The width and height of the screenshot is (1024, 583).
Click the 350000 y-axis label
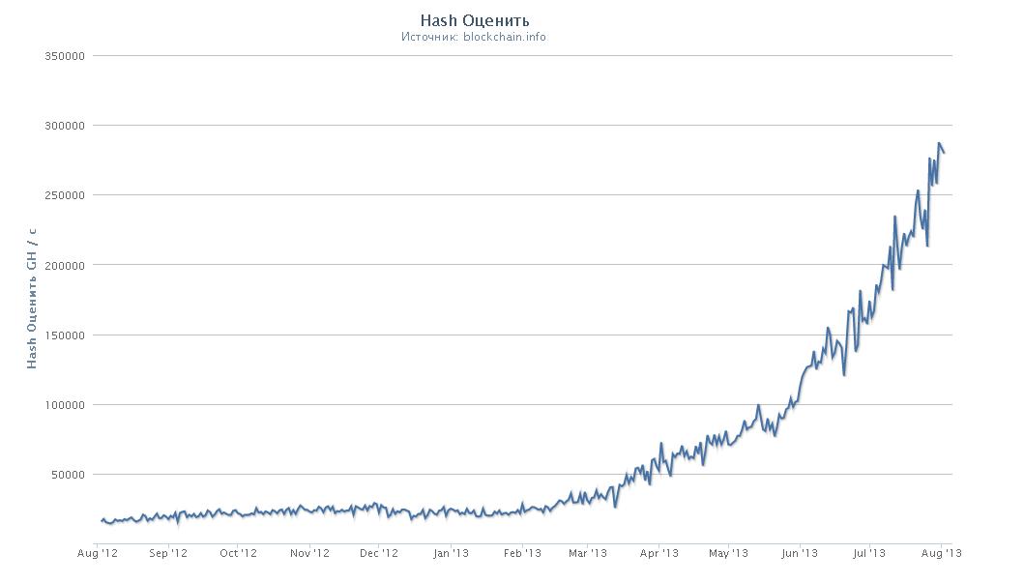coord(65,56)
